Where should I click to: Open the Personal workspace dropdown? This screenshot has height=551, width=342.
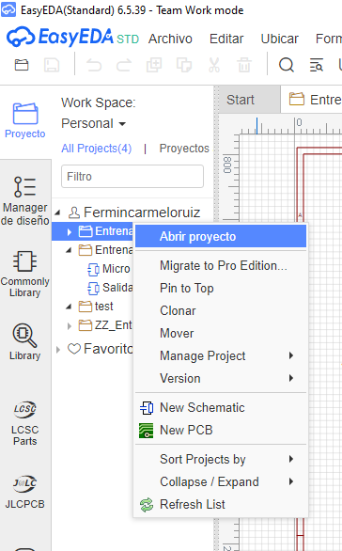tap(93, 124)
